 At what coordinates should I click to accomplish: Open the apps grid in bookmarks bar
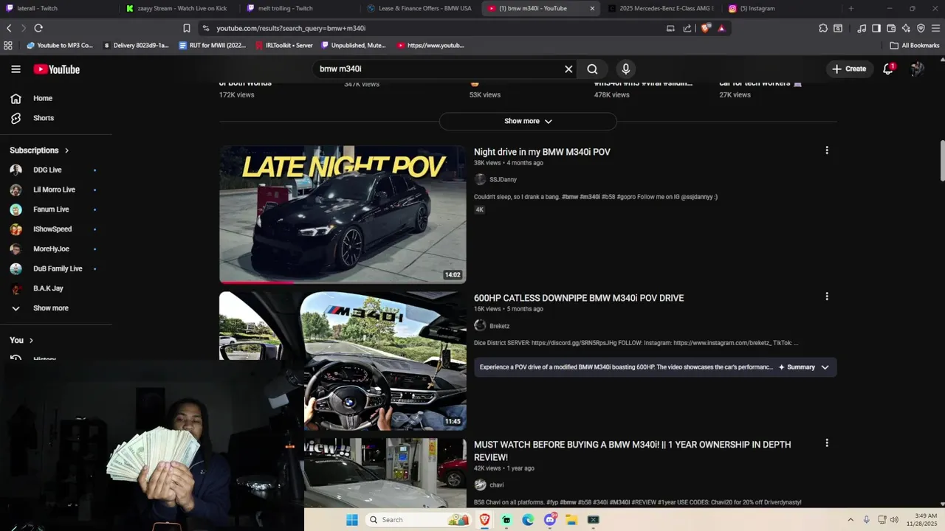click(8, 45)
